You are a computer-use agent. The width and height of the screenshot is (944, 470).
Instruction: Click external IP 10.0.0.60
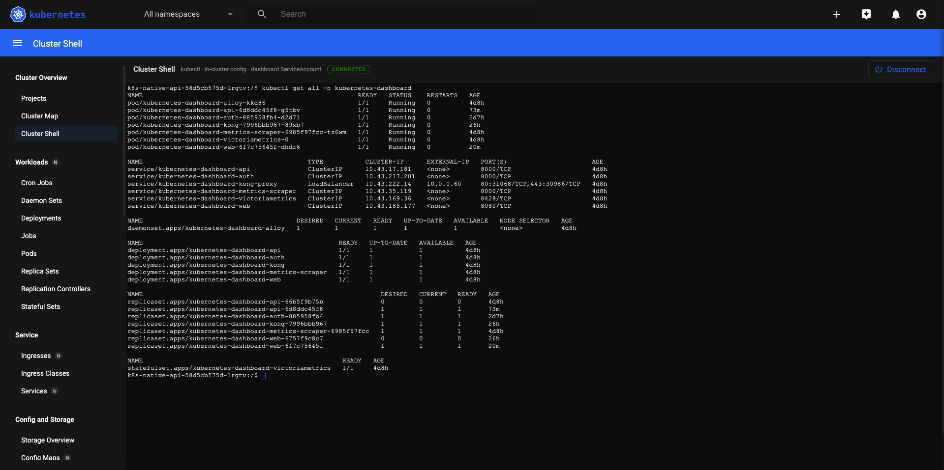point(444,184)
